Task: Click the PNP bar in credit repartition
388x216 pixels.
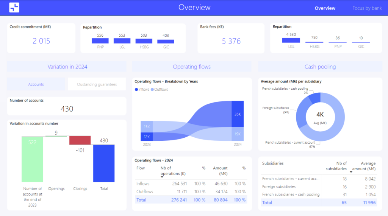Action: point(100,41)
